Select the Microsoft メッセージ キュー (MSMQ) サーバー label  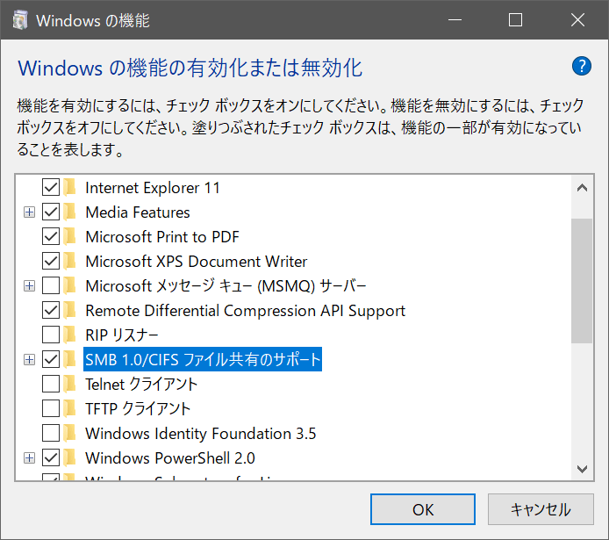226,286
